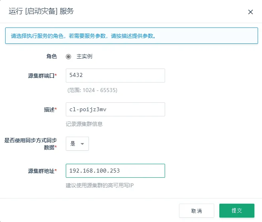Click the 取消 button
262x222 pixels.
click(197, 211)
